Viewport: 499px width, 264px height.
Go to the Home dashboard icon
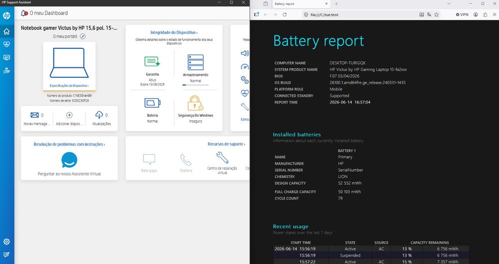(x=6, y=31)
